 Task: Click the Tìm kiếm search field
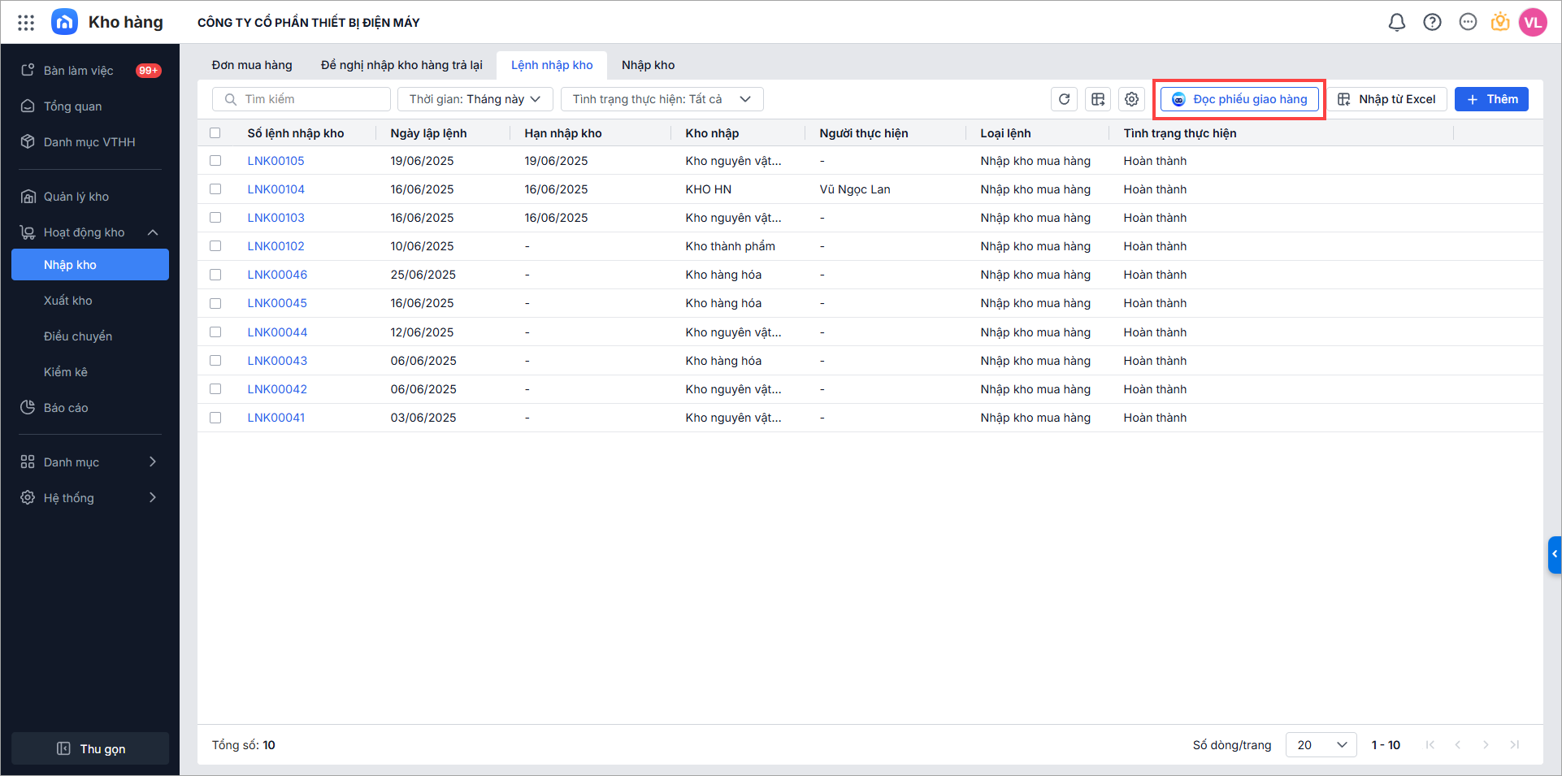coord(309,99)
